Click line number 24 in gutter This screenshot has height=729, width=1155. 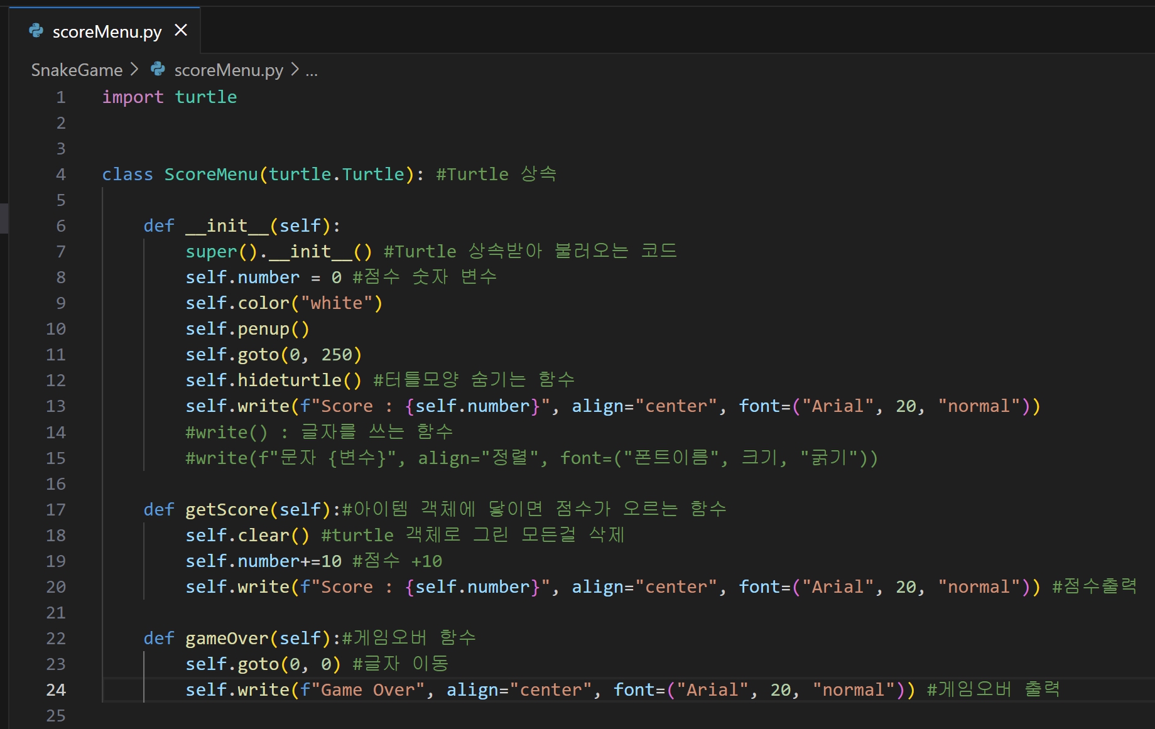[x=56, y=690]
